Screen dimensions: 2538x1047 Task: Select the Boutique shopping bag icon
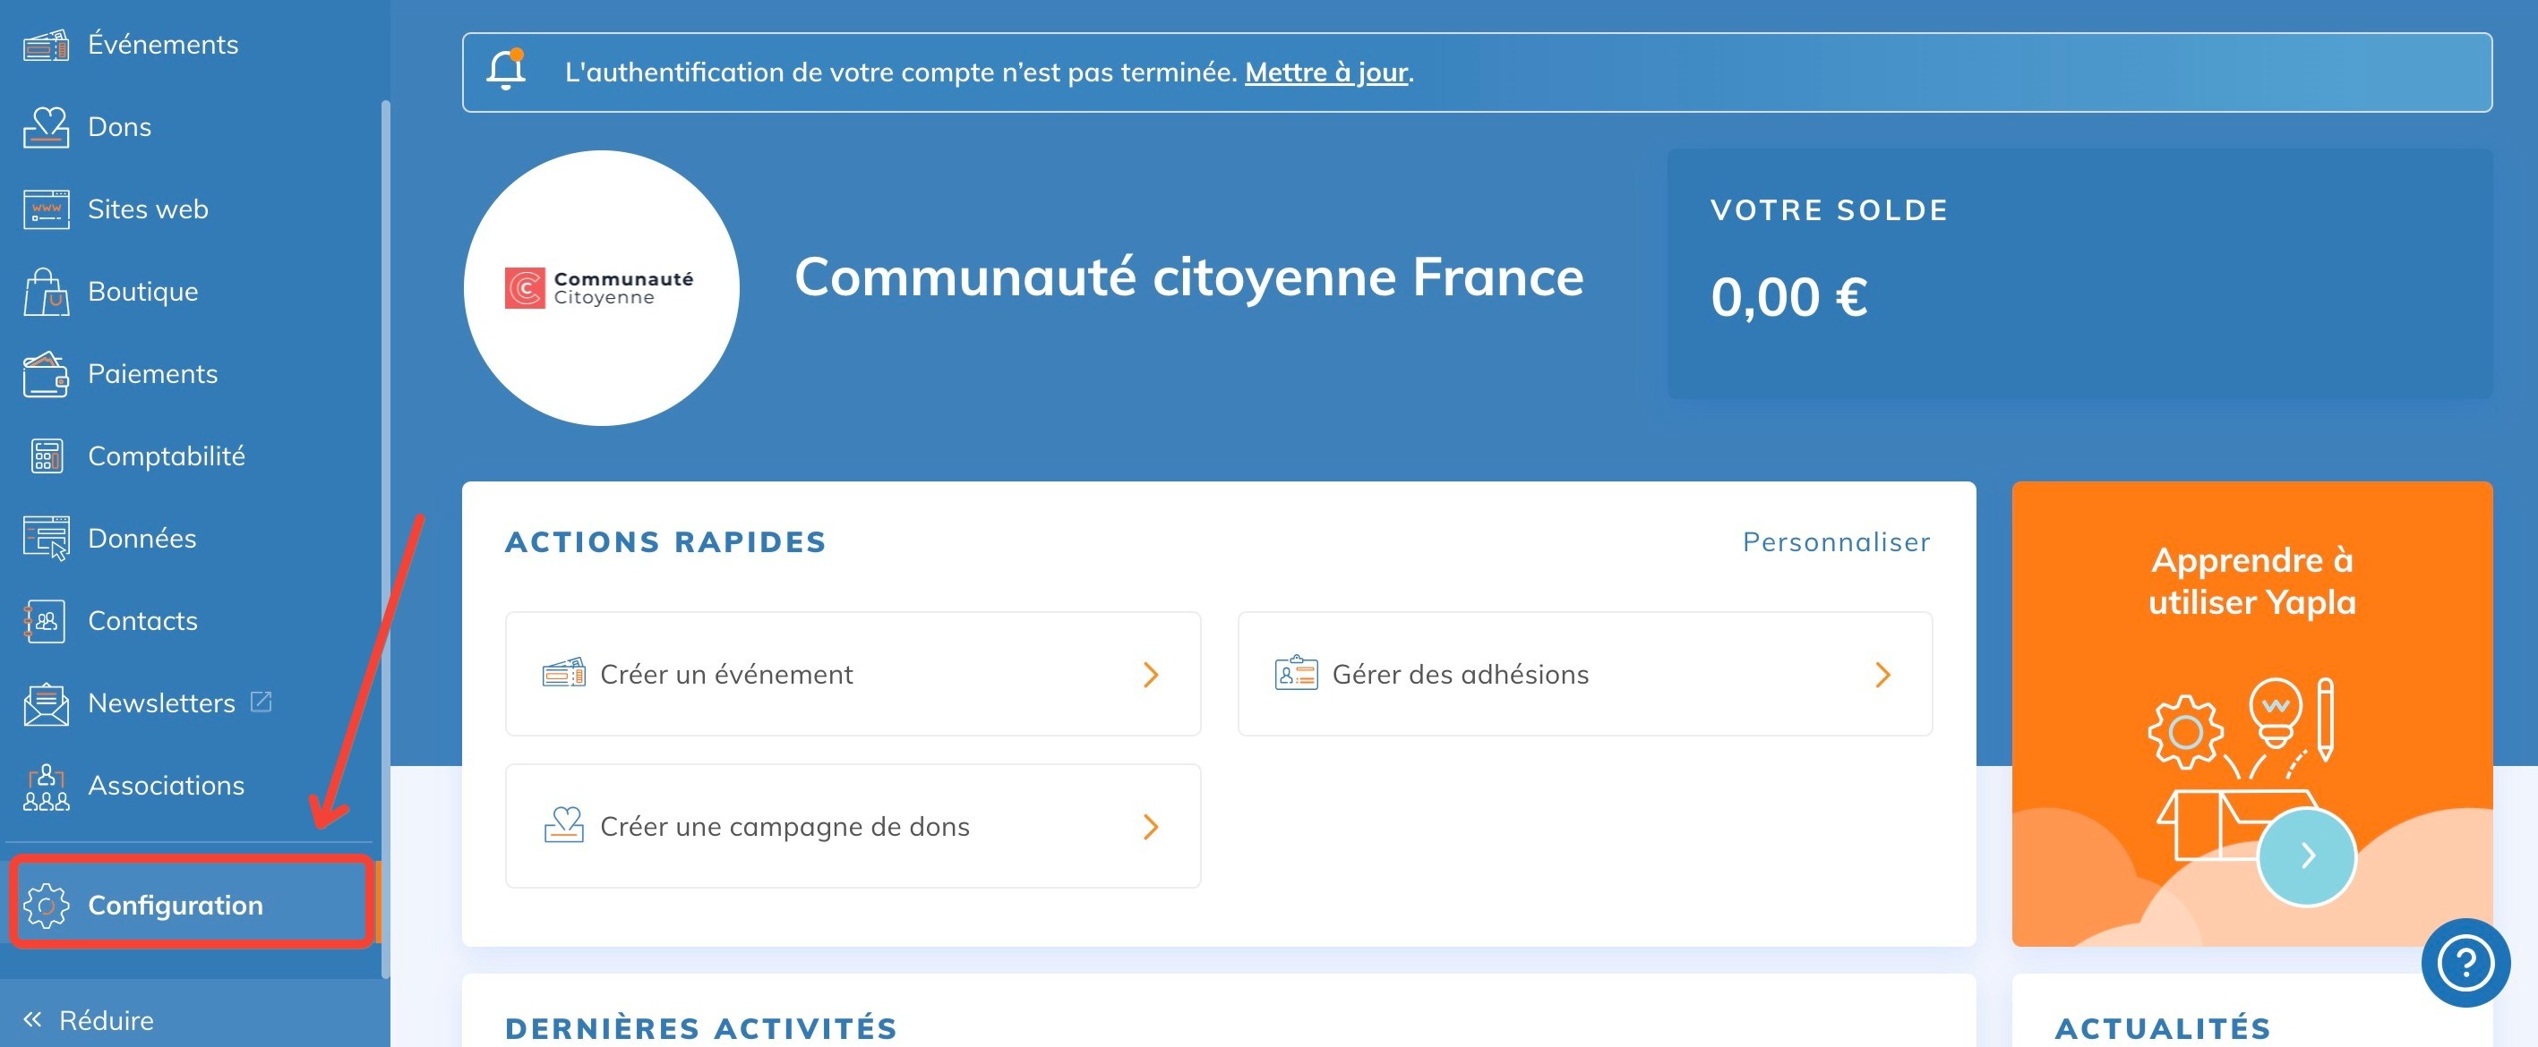point(46,293)
